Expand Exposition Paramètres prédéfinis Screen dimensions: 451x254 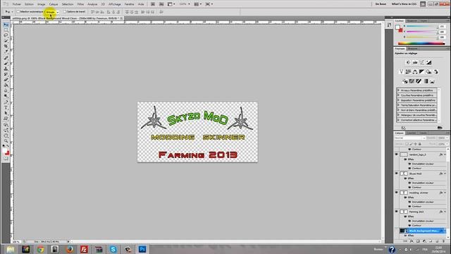(x=399, y=100)
